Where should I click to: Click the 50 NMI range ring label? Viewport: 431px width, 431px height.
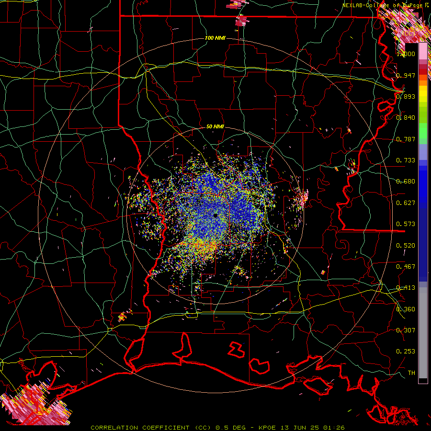point(215,126)
